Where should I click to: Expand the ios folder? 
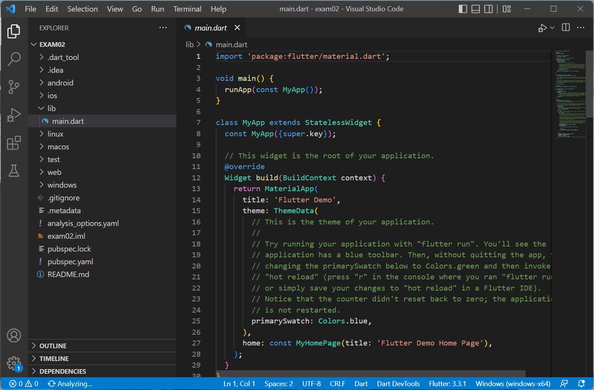[x=102, y=96]
